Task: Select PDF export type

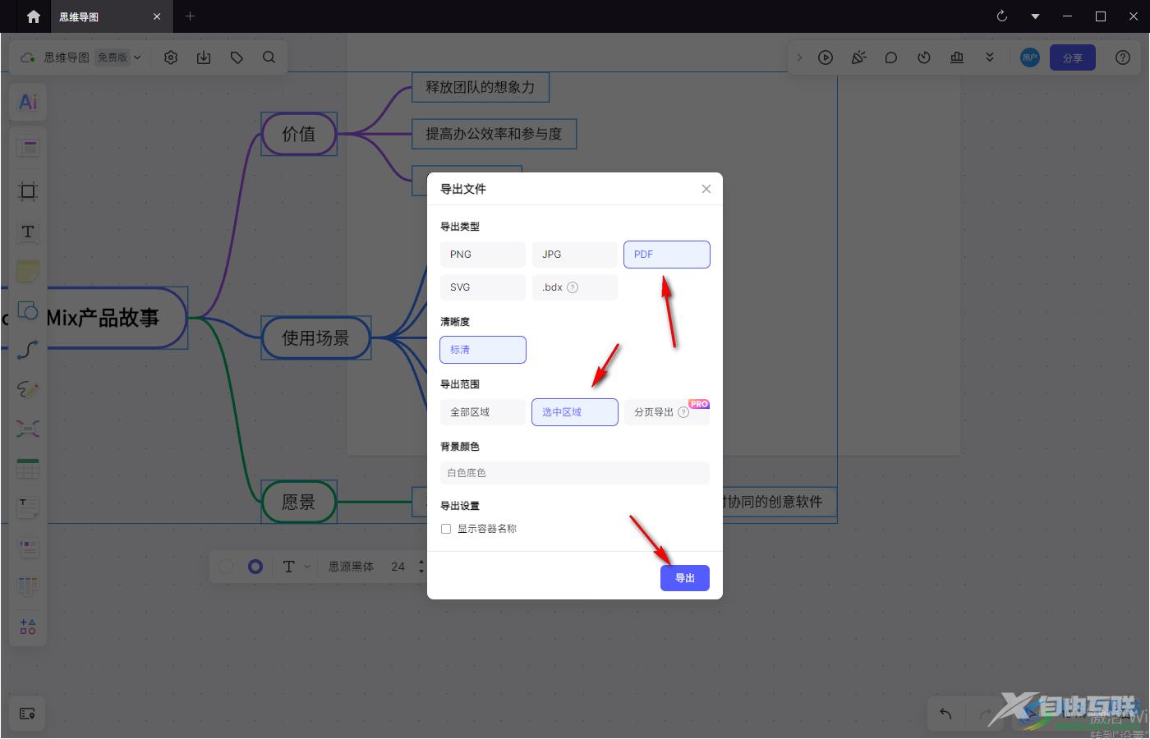Action: click(667, 255)
